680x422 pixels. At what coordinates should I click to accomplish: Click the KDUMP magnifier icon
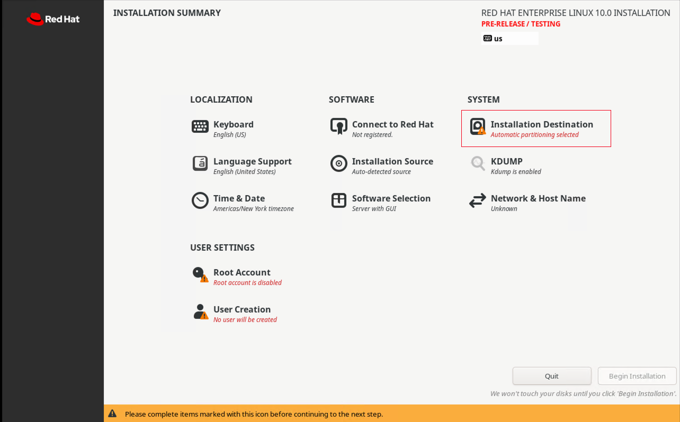pos(478,164)
